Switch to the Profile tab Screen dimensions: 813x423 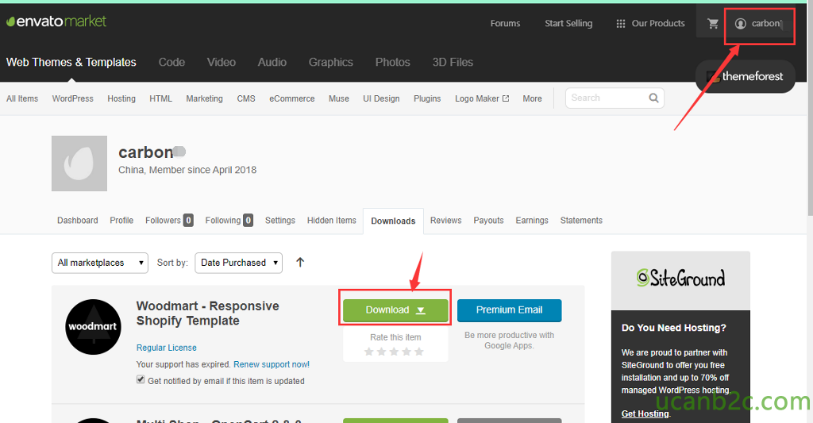tap(121, 221)
